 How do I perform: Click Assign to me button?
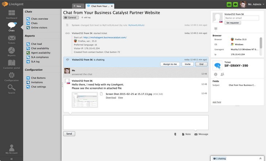coord(170,64)
